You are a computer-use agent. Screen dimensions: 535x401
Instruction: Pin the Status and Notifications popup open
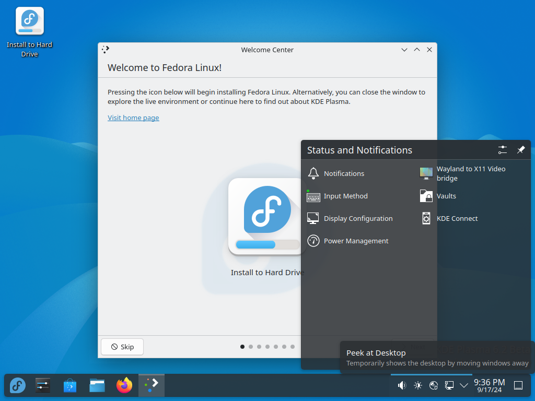pyautogui.click(x=521, y=150)
